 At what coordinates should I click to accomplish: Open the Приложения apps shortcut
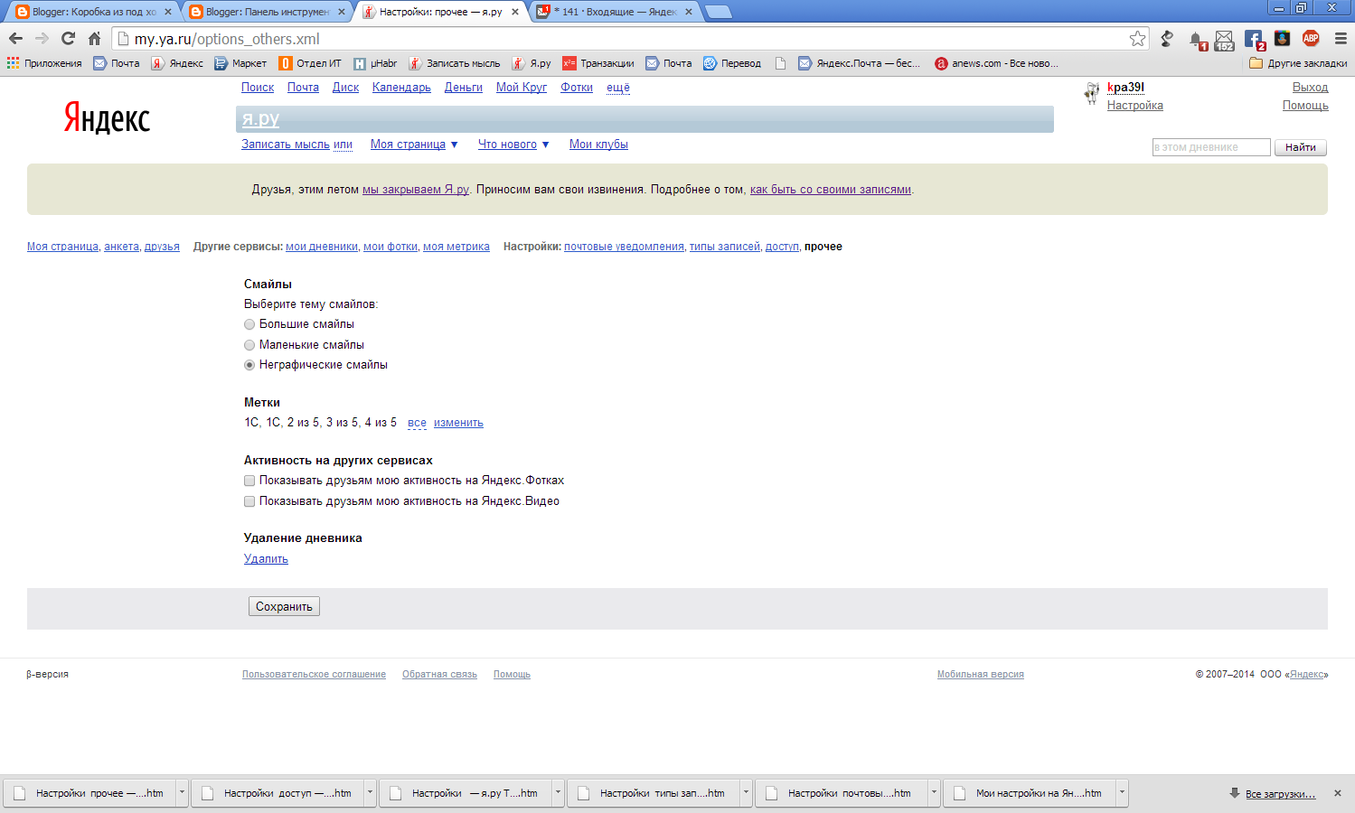pyautogui.click(x=44, y=63)
